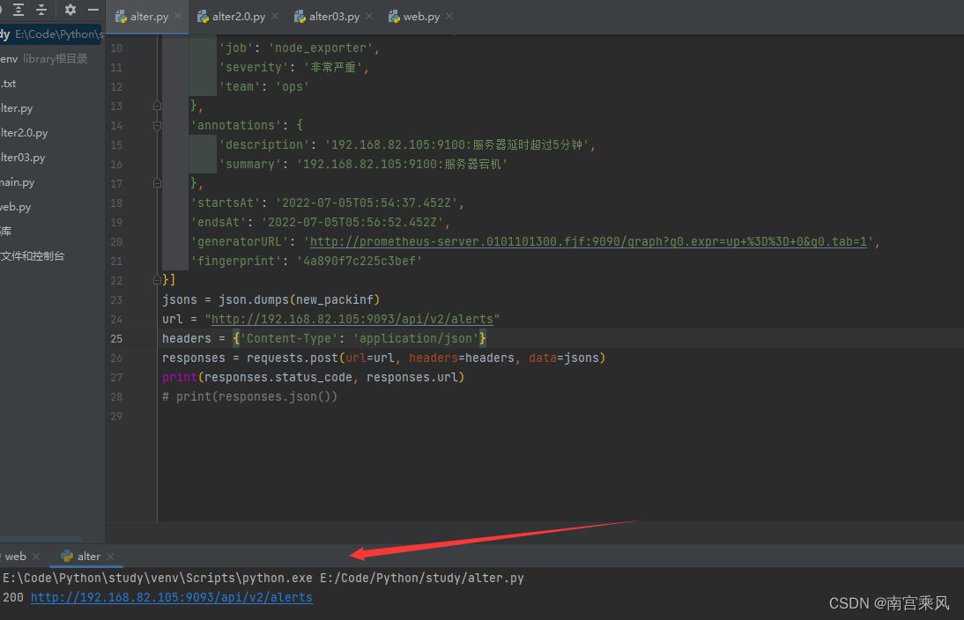Select the alter run tab

(x=88, y=556)
